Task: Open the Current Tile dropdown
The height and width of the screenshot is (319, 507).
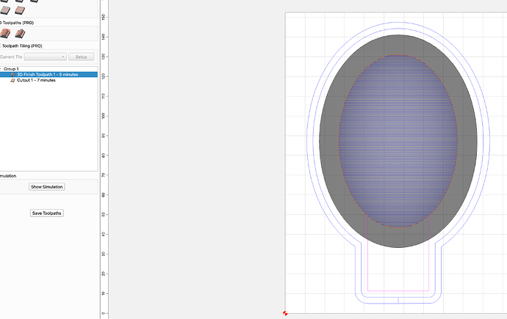Action: coord(46,56)
